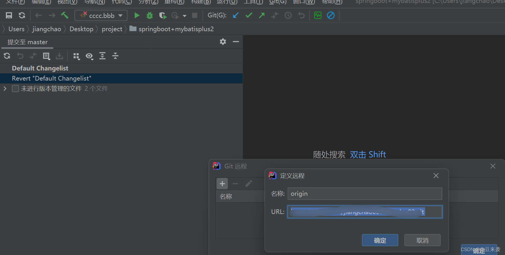Click the project breadcrumb
This screenshot has height=255, width=505.
click(112, 29)
